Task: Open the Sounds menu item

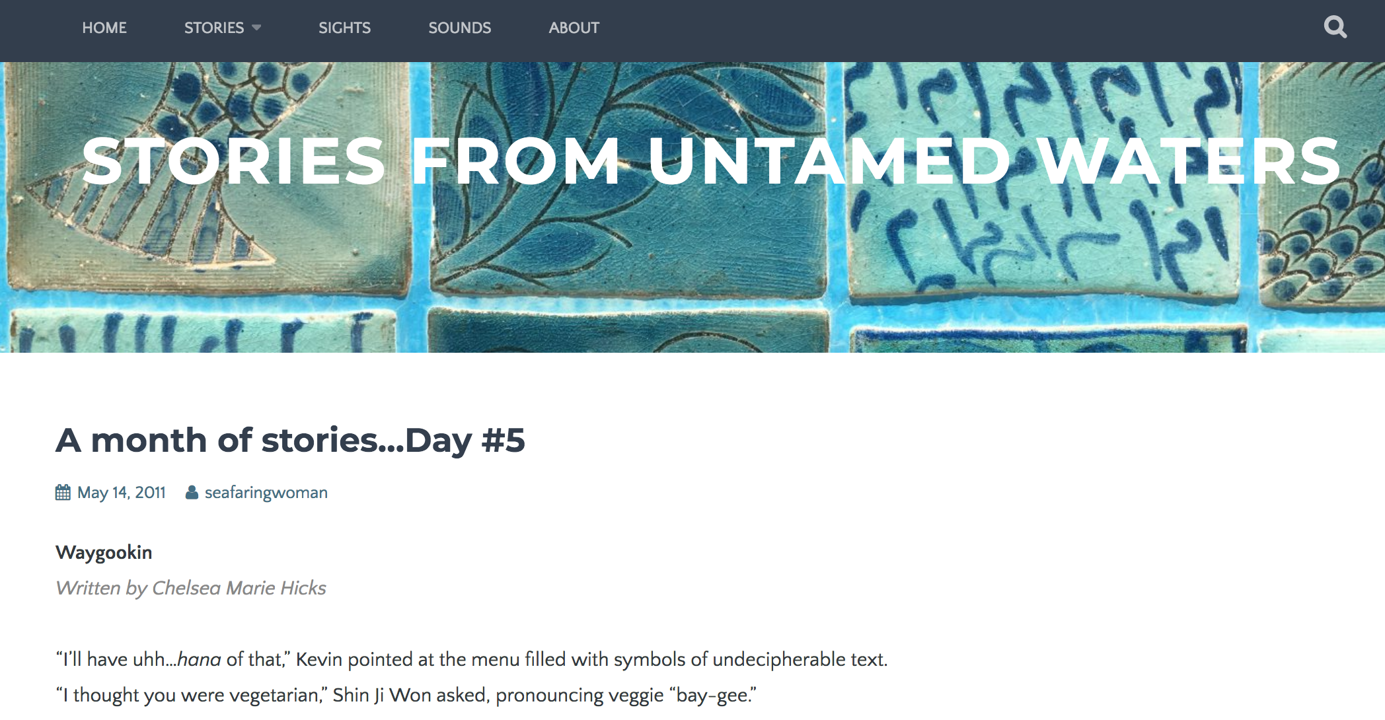Action: [x=459, y=28]
